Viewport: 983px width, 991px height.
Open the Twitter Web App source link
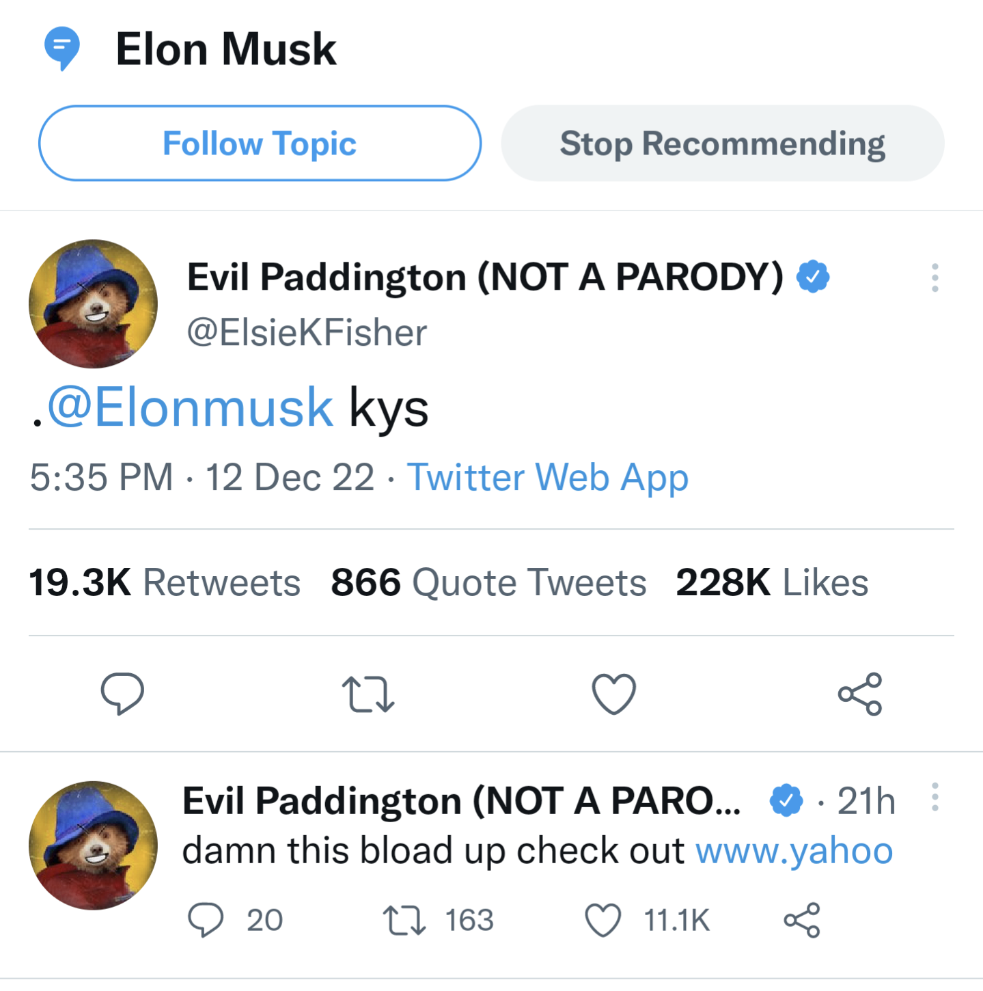547,477
